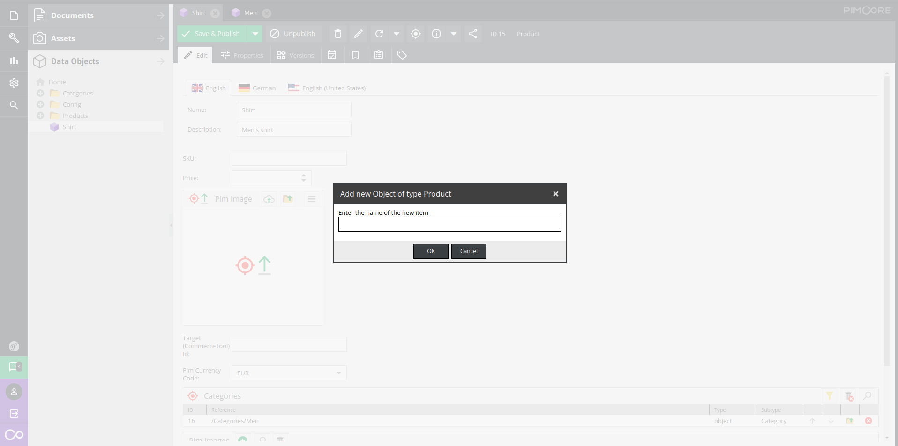Close the Add new Object dialog with X
898x446 pixels.
pos(556,194)
